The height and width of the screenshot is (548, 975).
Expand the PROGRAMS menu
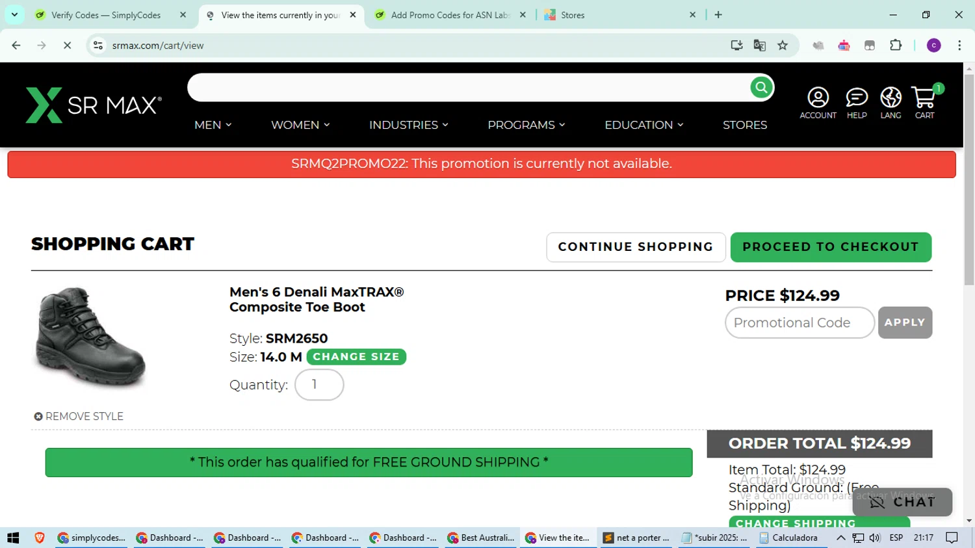click(526, 125)
